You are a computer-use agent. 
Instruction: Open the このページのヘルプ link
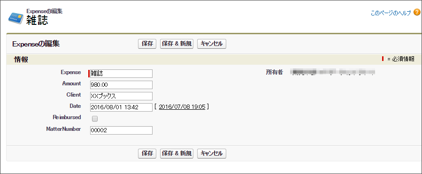click(x=391, y=13)
